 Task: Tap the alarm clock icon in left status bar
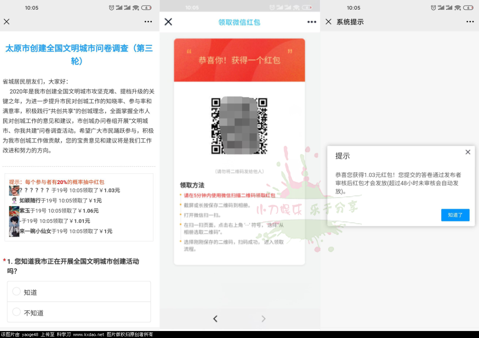tap(111, 8)
